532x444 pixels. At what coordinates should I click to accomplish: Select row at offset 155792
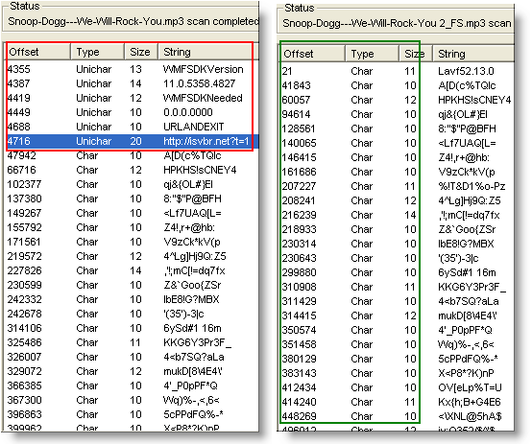(132, 227)
